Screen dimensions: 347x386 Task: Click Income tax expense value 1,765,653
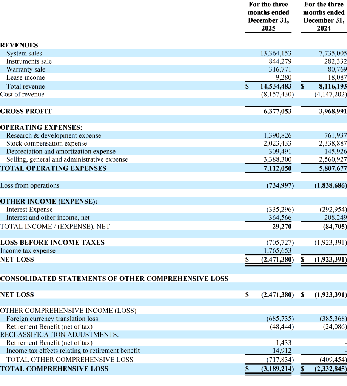[x=278, y=250]
